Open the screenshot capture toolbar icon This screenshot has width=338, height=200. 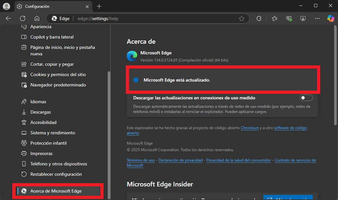[303, 18]
